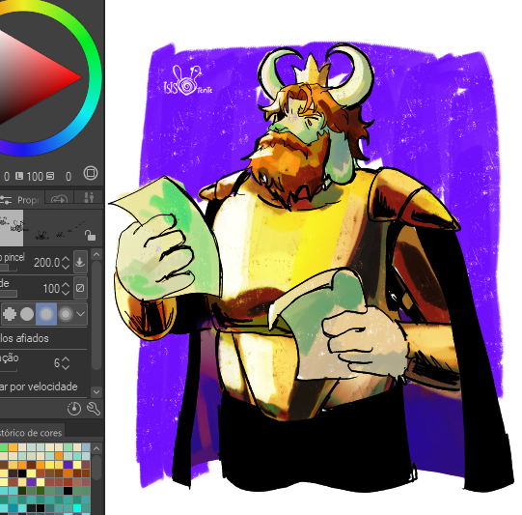Click the color space switch icon beside the HLS values
This screenshot has width=522, height=515.
tap(91, 173)
